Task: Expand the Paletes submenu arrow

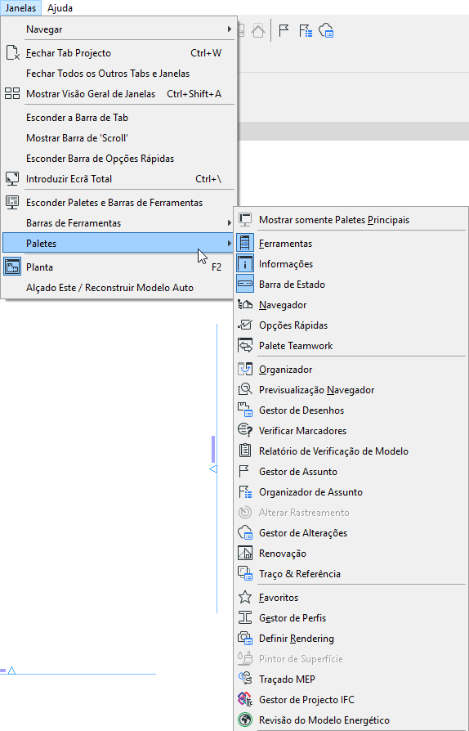Action: click(x=229, y=244)
